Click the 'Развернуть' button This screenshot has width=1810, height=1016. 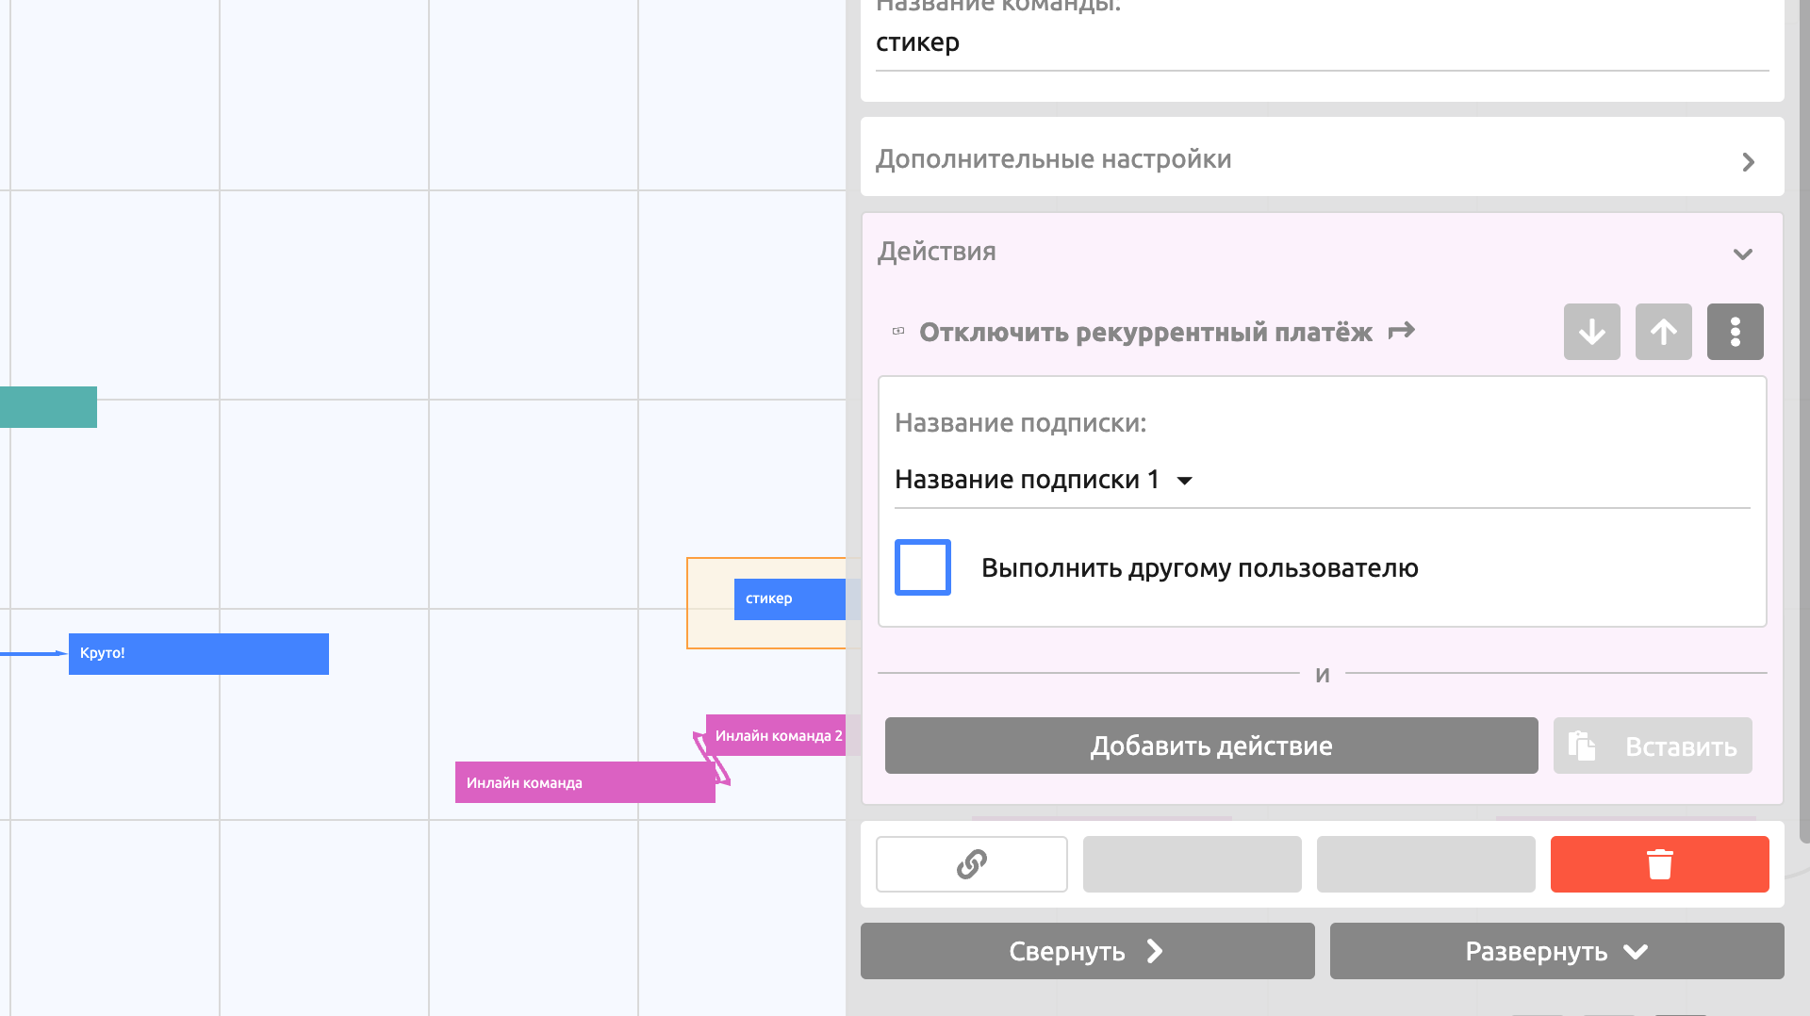1556,951
